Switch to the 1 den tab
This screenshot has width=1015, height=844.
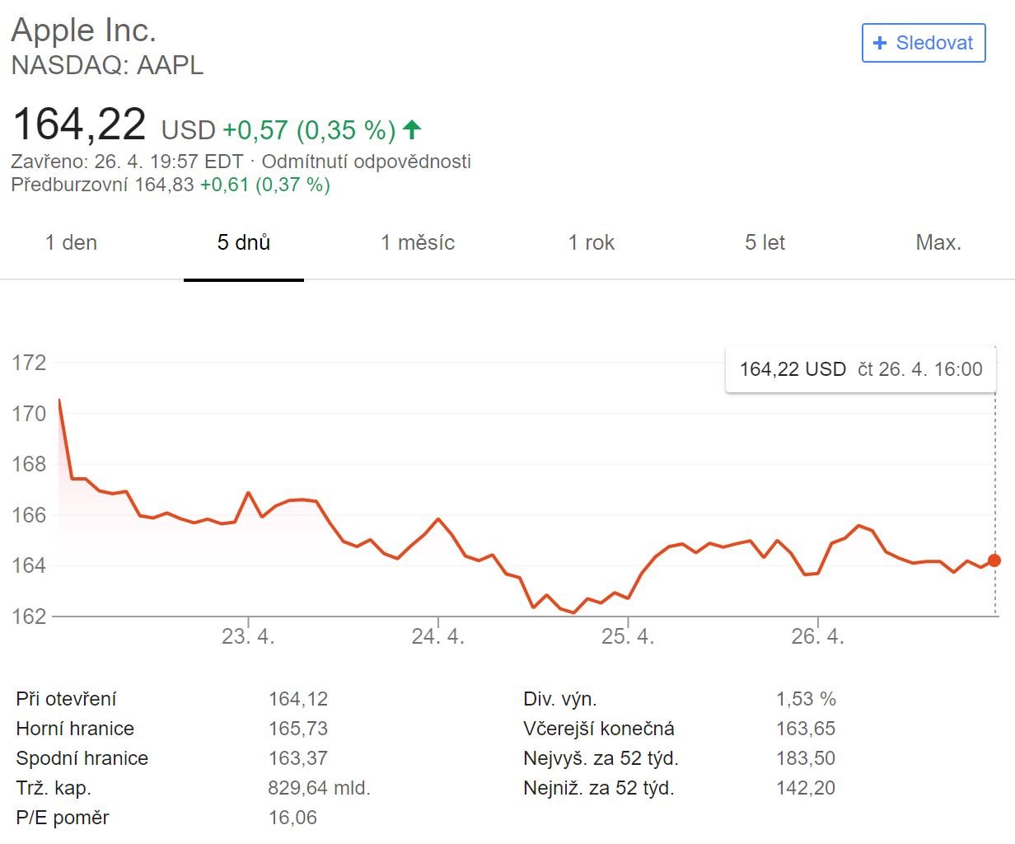(71, 242)
